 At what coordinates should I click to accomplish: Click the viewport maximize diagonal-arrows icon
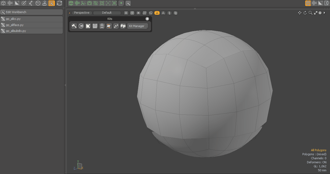pos(315,13)
